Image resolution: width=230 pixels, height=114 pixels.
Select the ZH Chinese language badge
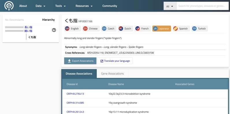pos(91,29)
